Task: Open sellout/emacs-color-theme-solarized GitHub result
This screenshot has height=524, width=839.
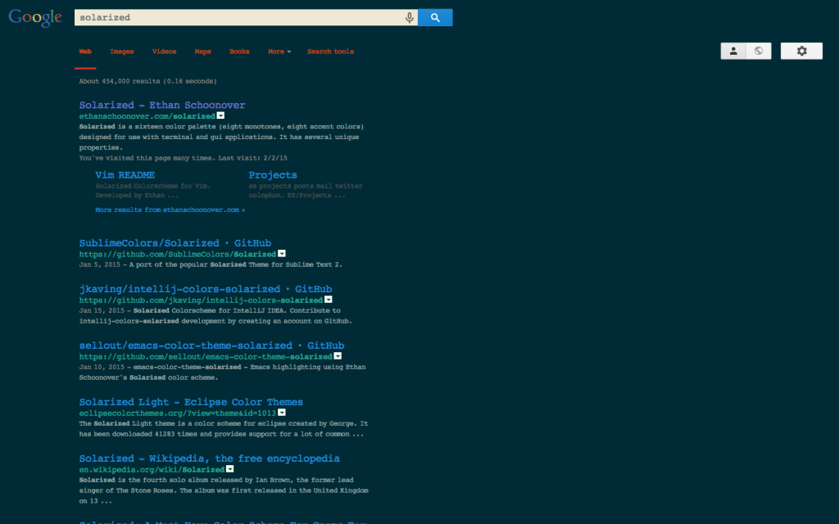Action: [212, 346]
